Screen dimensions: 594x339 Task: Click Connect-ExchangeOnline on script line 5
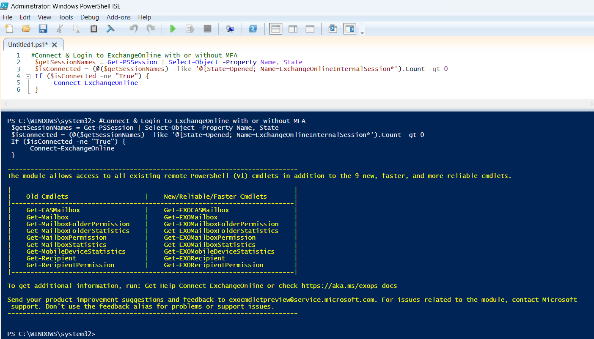tap(96, 83)
